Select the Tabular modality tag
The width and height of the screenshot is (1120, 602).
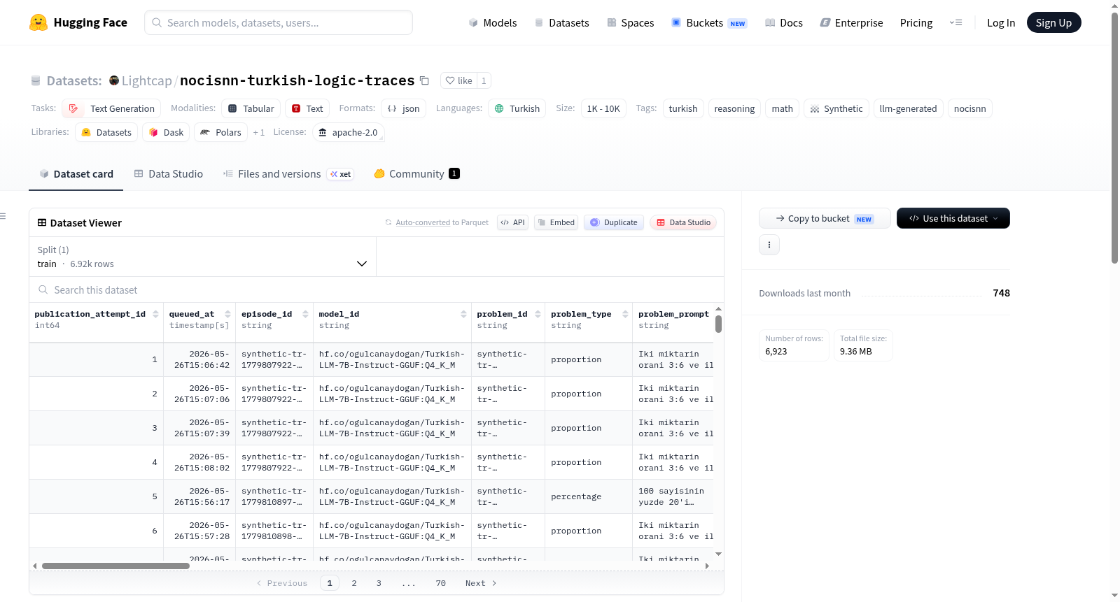251,108
